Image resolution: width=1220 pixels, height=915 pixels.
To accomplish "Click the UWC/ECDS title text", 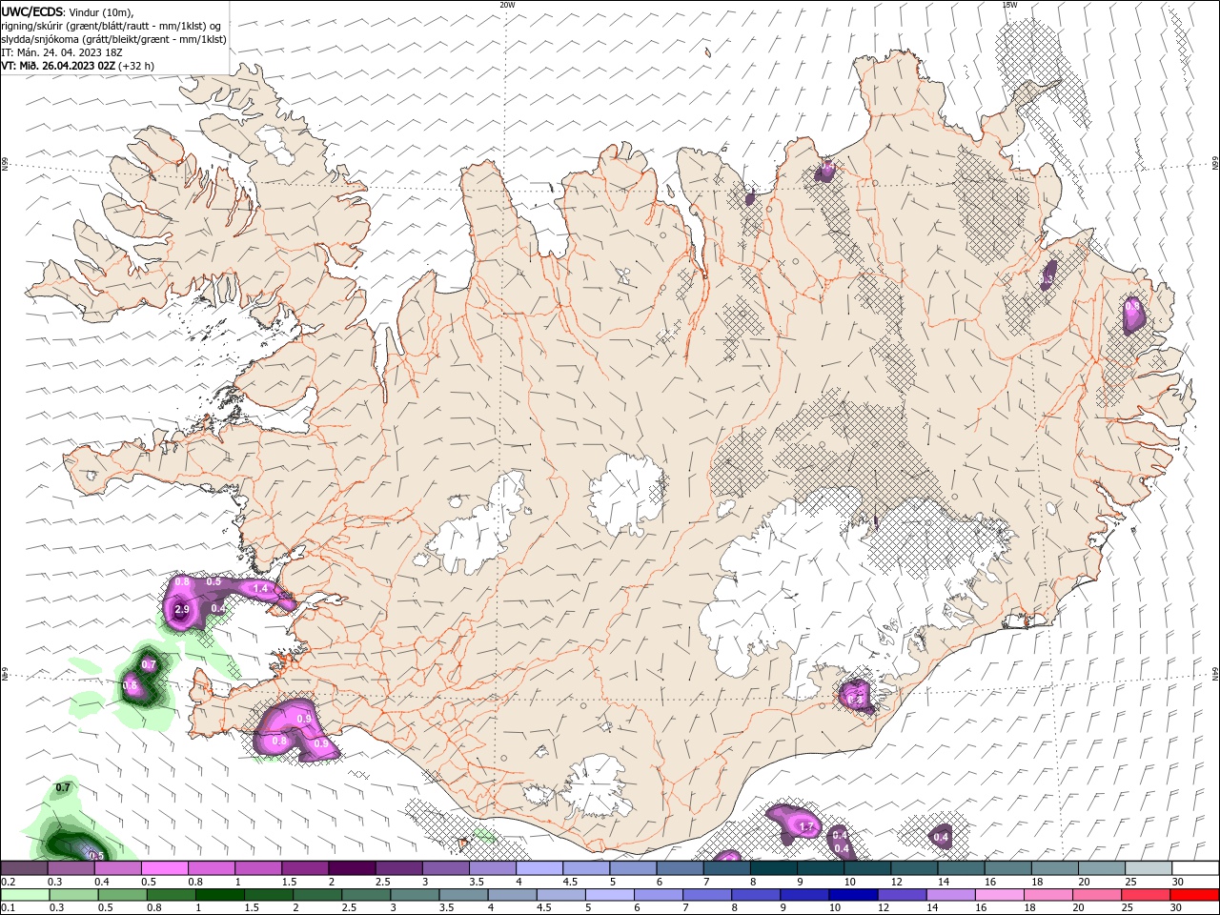I will tap(32, 11).
